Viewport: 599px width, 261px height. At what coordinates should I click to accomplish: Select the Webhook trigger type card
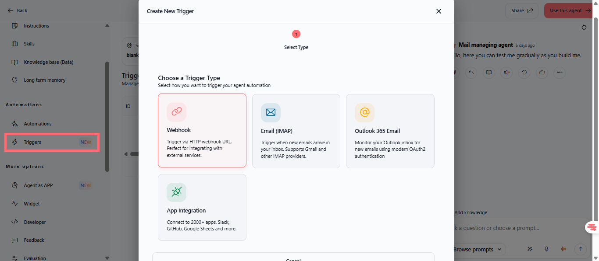[202, 130]
